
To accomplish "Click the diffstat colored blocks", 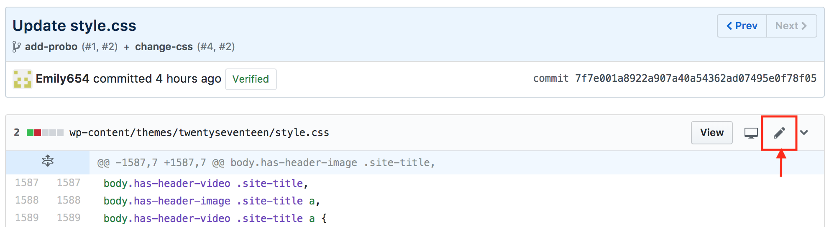I will point(45,133).
